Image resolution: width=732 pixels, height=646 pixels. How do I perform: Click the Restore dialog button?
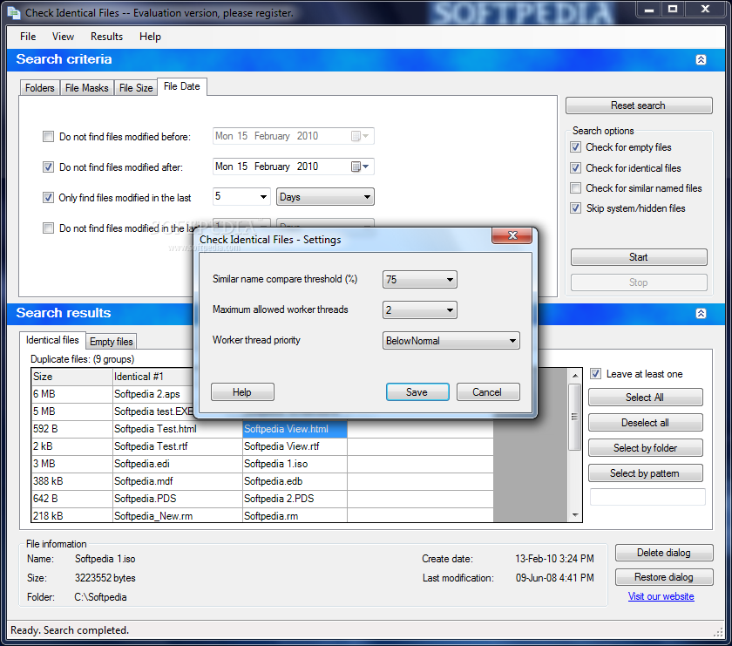click(664, 577)
